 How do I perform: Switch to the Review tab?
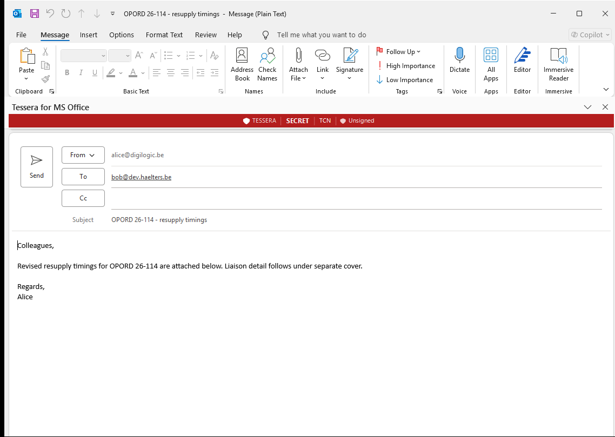point(206,35)
